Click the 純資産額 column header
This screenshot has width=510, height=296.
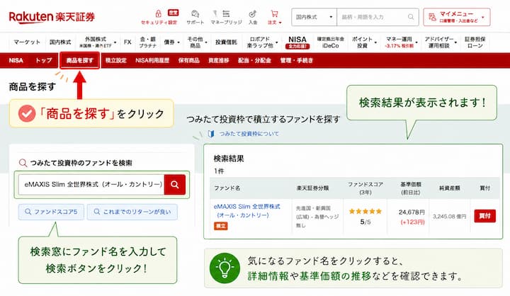click(450, 188)
